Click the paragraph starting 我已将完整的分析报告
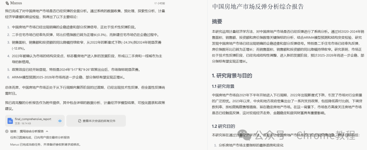Image resolution: width=367 pixels, height=150 pixels. coord(85,106)
